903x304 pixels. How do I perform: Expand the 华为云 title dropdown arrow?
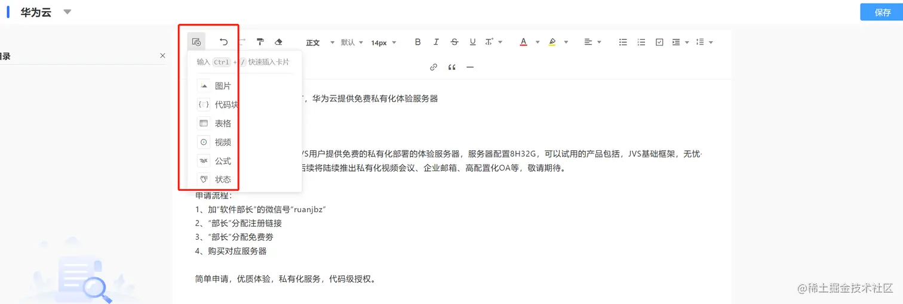pos(67,12)
